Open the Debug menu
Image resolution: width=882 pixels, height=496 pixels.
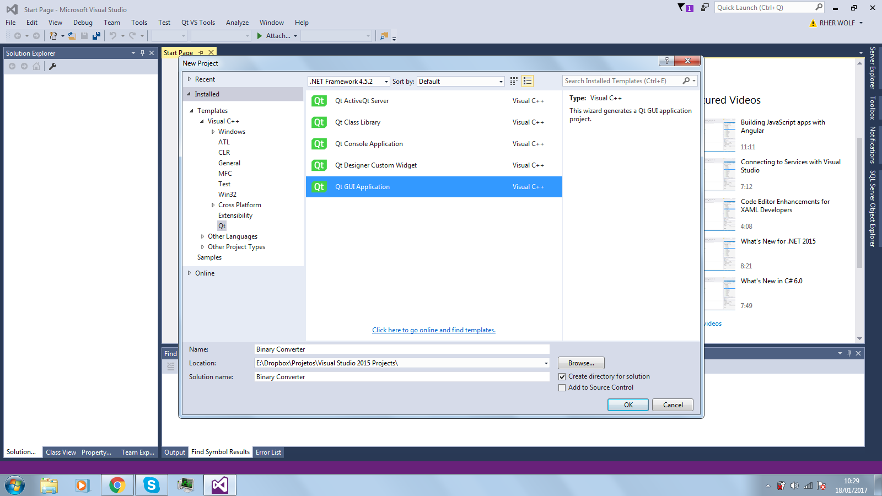pos(83,23)
